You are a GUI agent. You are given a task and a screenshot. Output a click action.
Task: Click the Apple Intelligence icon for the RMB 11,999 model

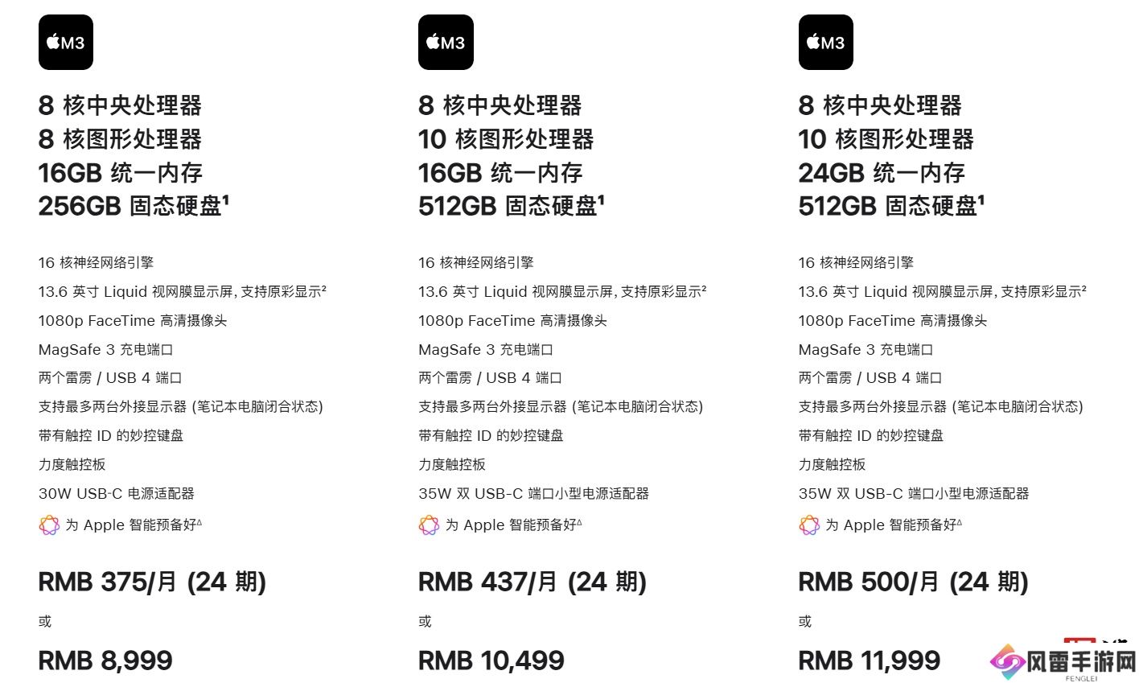[808, 525]
